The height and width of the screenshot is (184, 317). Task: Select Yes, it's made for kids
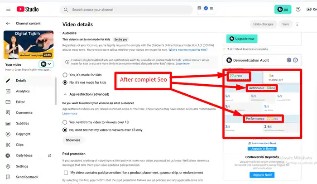(x=65, y=75)
